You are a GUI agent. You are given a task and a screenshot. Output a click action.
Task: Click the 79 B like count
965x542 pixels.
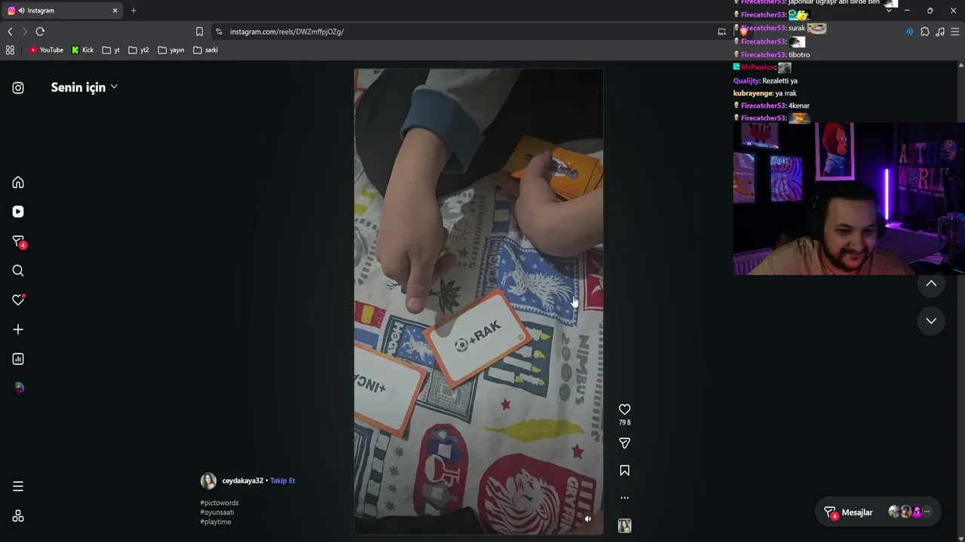tap(624, 423)
